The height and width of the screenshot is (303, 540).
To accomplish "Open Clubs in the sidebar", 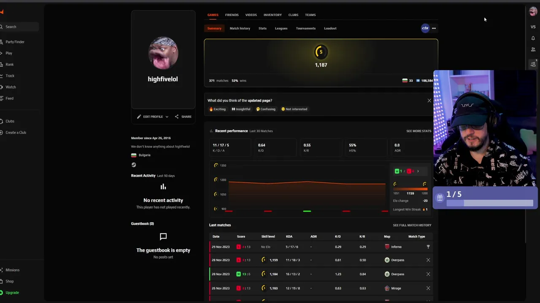I will click(x=10, y=121).
